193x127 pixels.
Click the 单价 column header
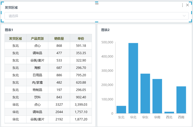[x=81, y=38]
